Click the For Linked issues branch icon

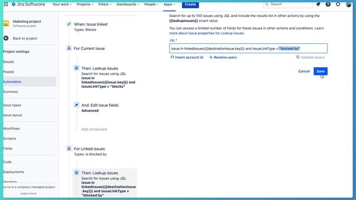click(x=69, y=148)
